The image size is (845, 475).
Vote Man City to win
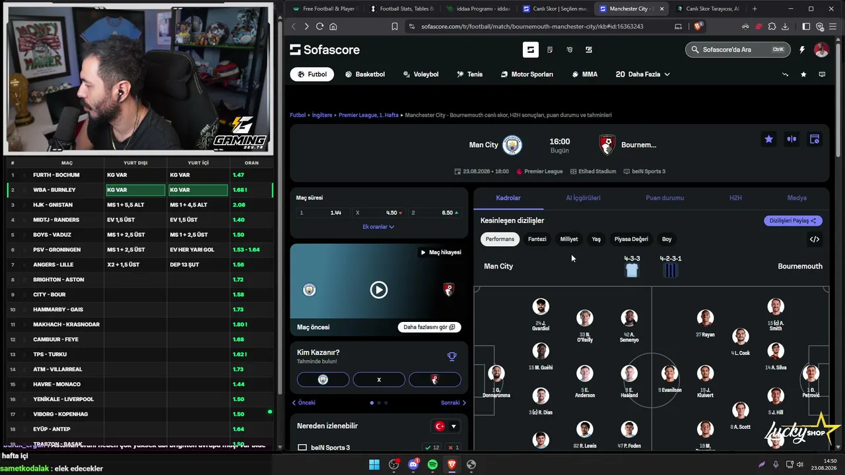pyautogui.click(x=323, y=380)
